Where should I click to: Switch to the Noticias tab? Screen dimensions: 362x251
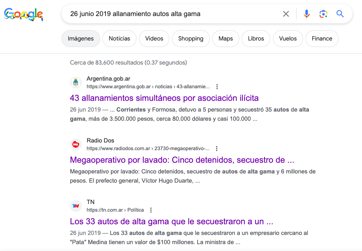[x=119, y=39]
